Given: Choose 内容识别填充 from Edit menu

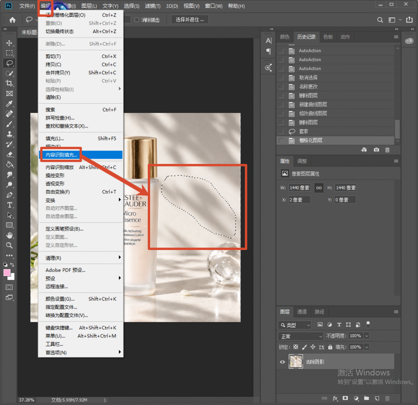Looking at the screenshot, I should [81, 155].
